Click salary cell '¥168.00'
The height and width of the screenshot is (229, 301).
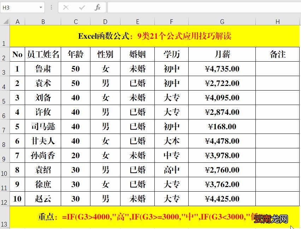222,126
